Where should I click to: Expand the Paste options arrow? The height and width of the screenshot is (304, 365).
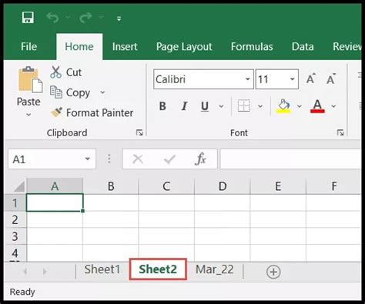[28, 115]
